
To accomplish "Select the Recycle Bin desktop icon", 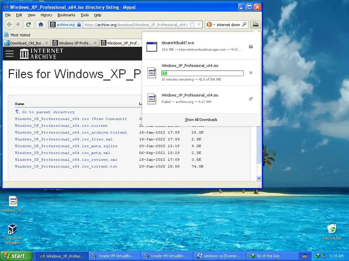I will click(x=332, y=232).
